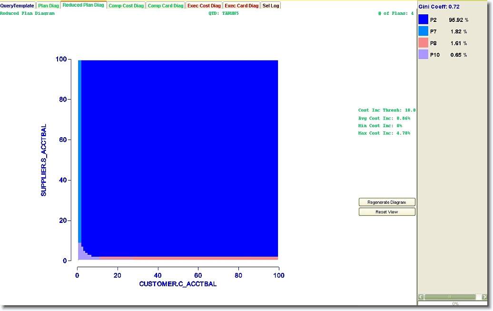Click the legend scrollbar's right arrow
The width and height of the screenshot is (493, 311).
(484, 297)
